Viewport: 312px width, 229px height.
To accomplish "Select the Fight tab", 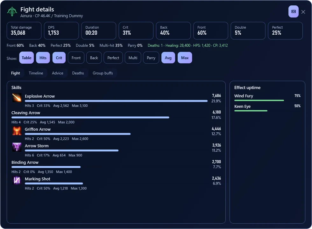I will point(16,73).
